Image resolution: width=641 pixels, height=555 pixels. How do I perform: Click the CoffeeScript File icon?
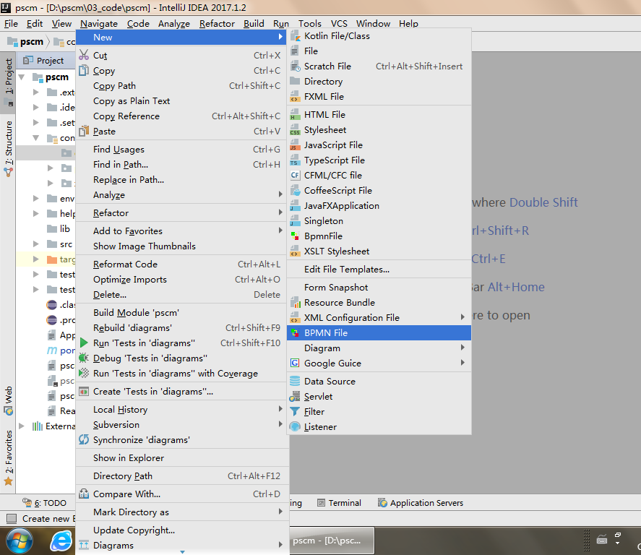click(x=295, y=191)
